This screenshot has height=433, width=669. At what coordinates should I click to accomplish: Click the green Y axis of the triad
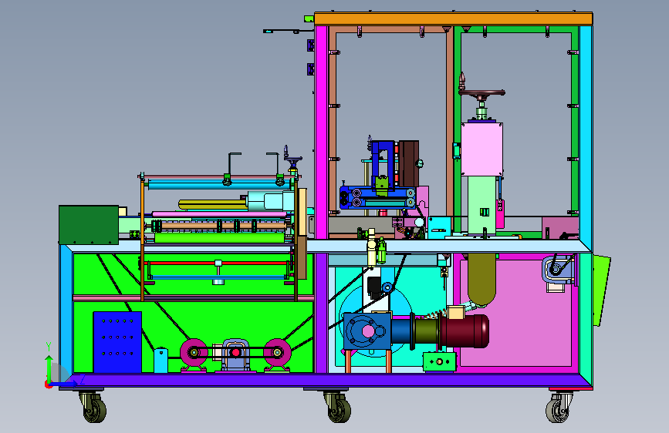pyautogui.click(x=49, y=367)
